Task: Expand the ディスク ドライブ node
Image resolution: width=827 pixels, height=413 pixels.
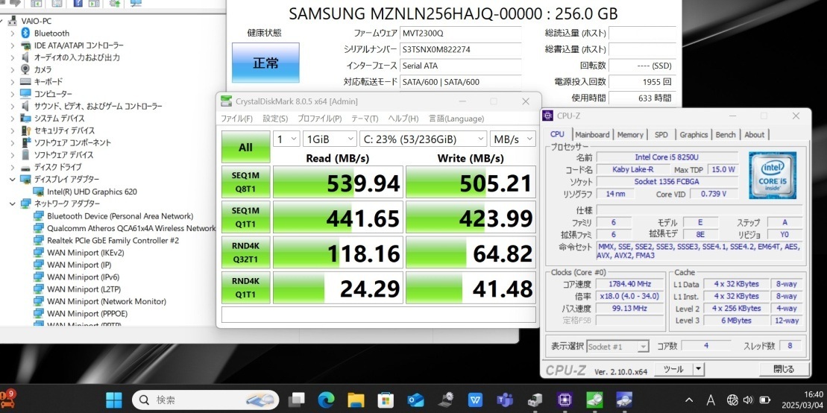Action: coord(13,167)
